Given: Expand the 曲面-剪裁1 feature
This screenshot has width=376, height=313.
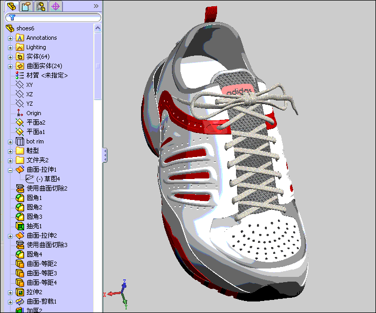Looking at the screenshot, I should [10, 302].
